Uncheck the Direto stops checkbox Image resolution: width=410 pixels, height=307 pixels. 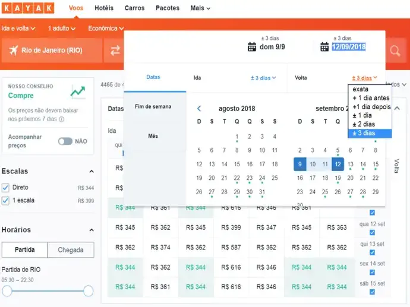point(5,188)
